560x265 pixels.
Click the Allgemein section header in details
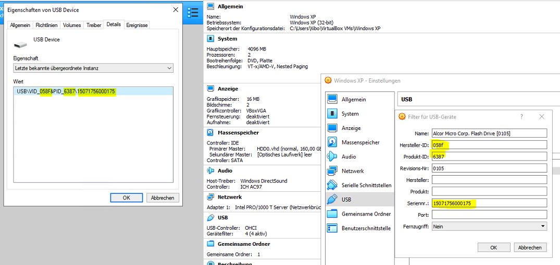(230, 6)
